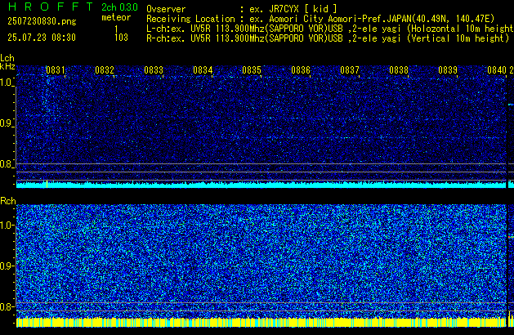This screenshot has height=335, width=514.
Task: Click the Rch 0.8 kHz axis label
Action: [x=7, y=306]
